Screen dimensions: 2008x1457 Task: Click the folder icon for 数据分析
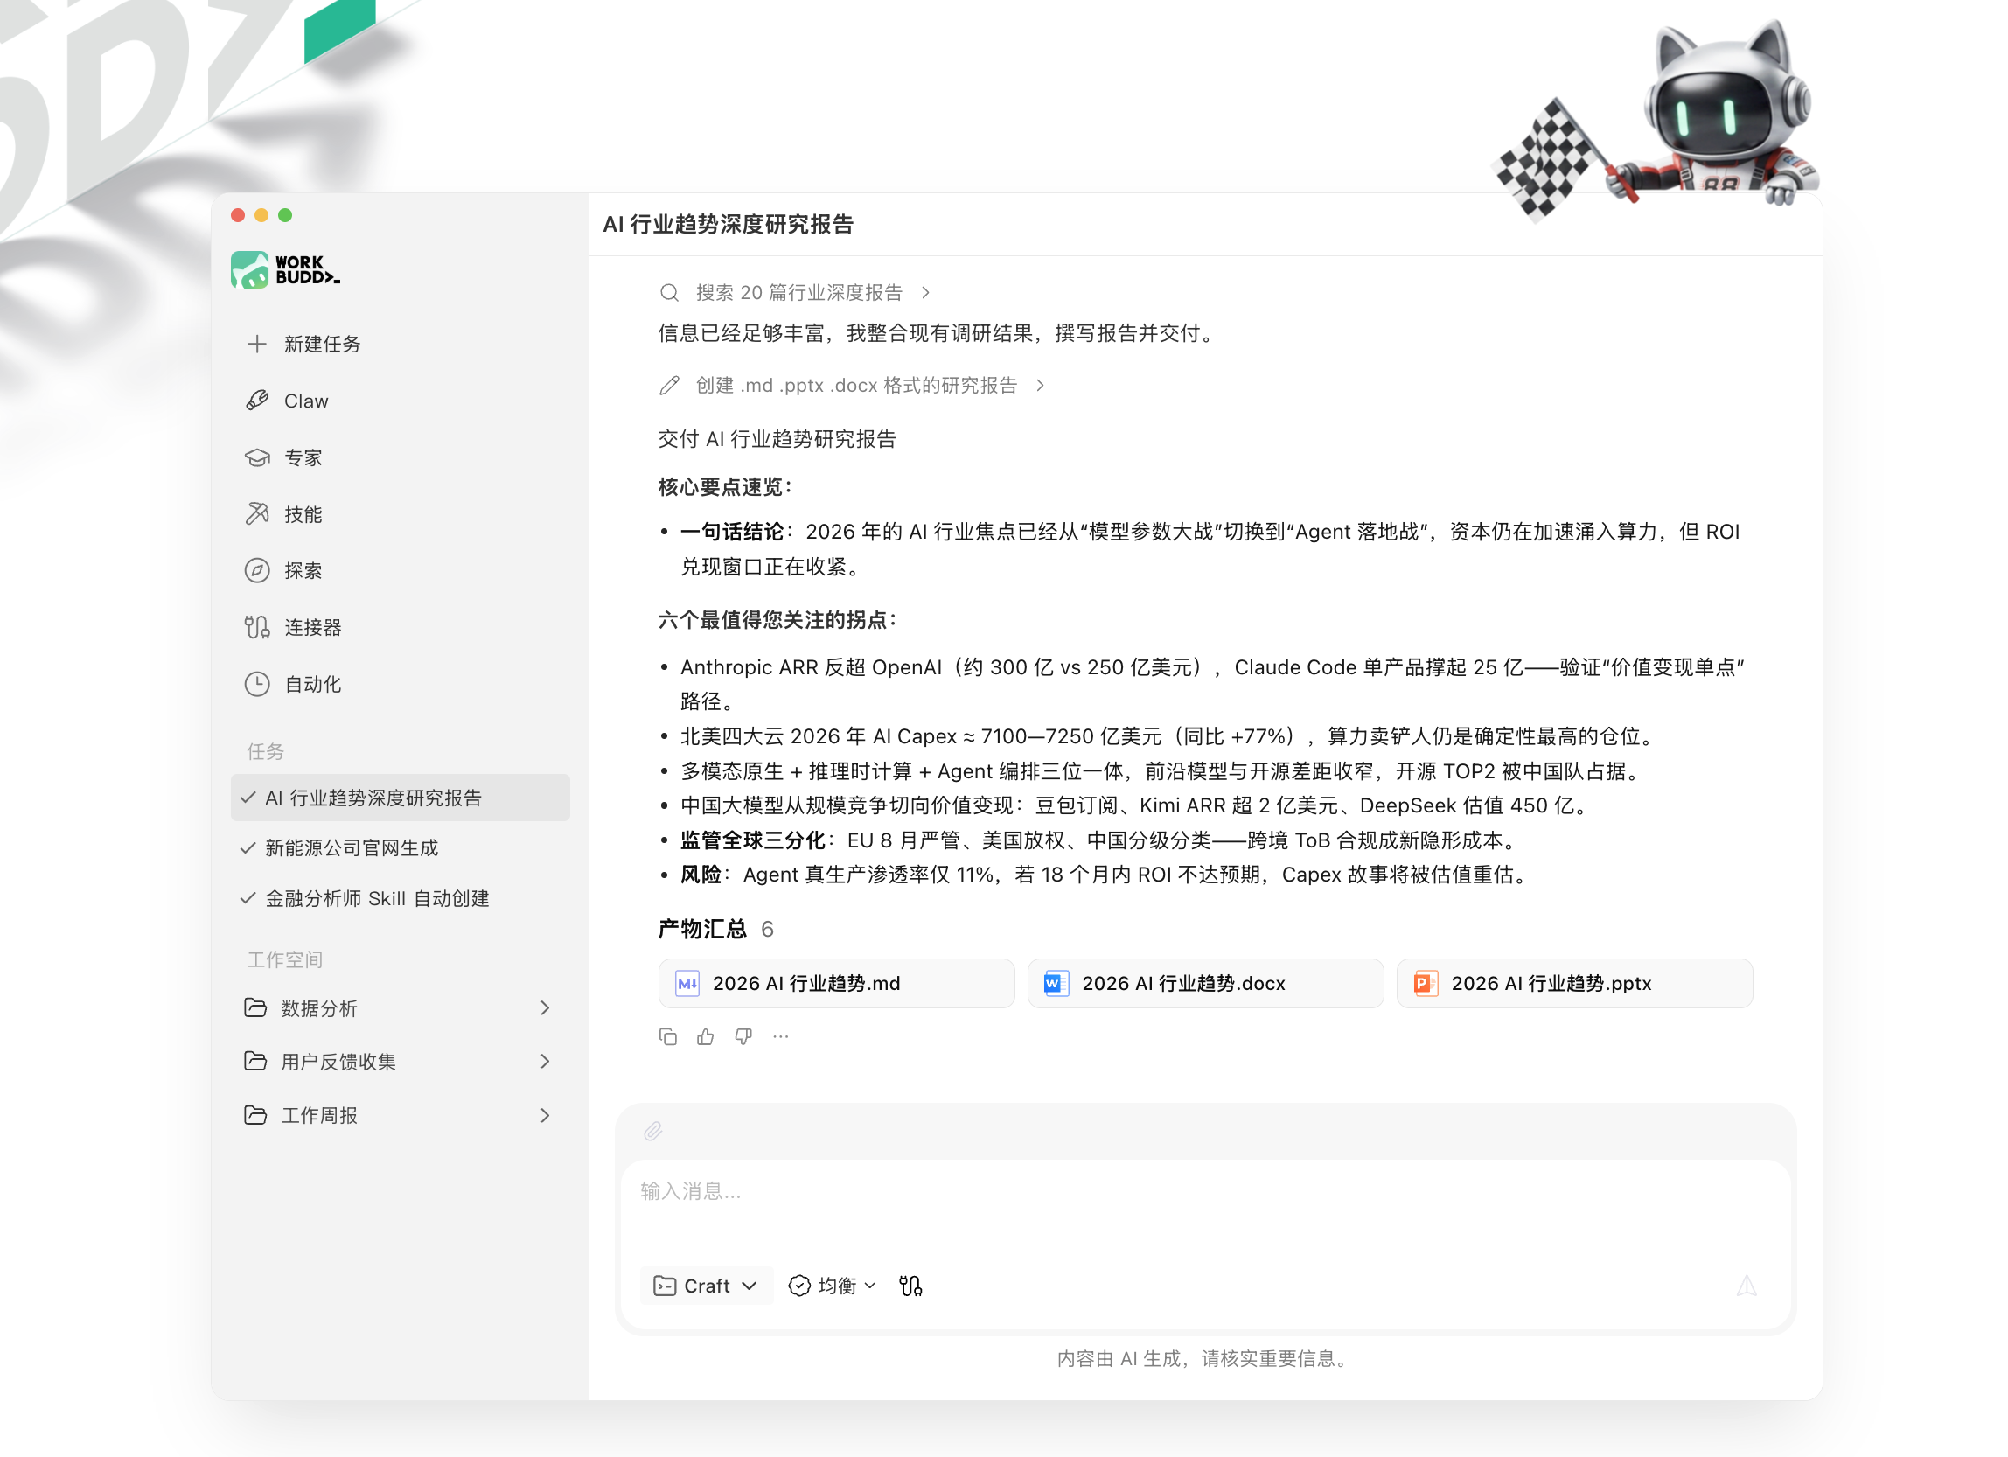(x=256, y=1007)
